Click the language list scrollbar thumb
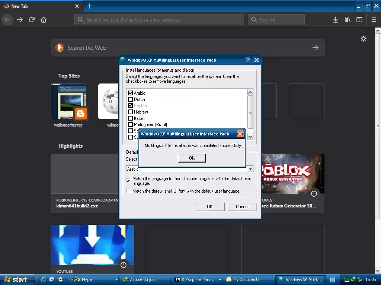 coord(250,112)
